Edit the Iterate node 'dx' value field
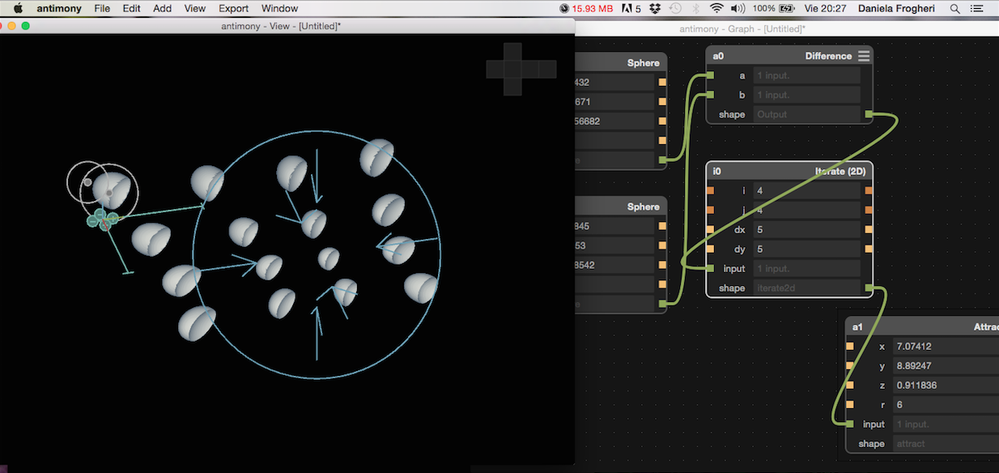999x473 pixels. tap(806, 230)
